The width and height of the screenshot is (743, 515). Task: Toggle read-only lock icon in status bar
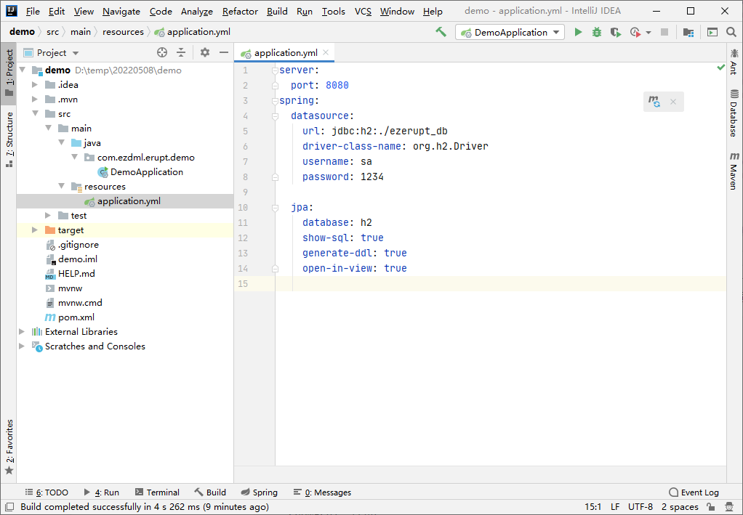[711, 507]
